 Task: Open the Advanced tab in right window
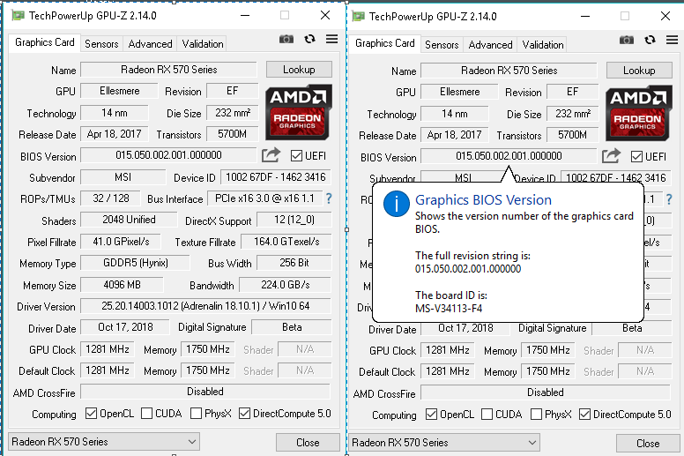coord(490,44)
